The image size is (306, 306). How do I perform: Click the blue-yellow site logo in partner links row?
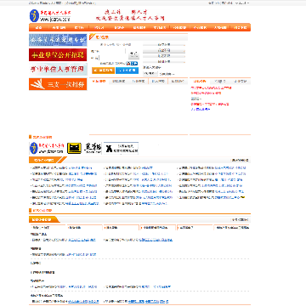coord(47,148)
